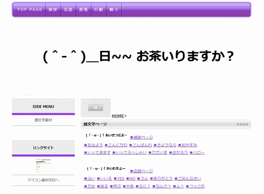Open the はい kaomoji link
Image resolution: width=264 pixels, height=194 pixels.
tap(90, 179)
